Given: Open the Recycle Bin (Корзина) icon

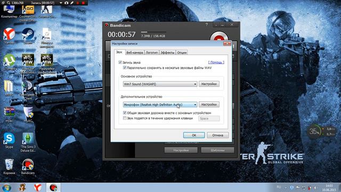Looking at the screenshot, I should [x=9, y=166].
